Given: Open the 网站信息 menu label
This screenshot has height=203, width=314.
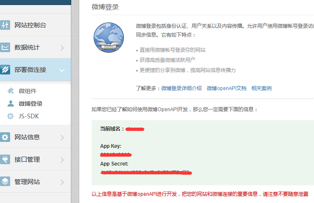Looking at the screenshot, I should (27, 137).
